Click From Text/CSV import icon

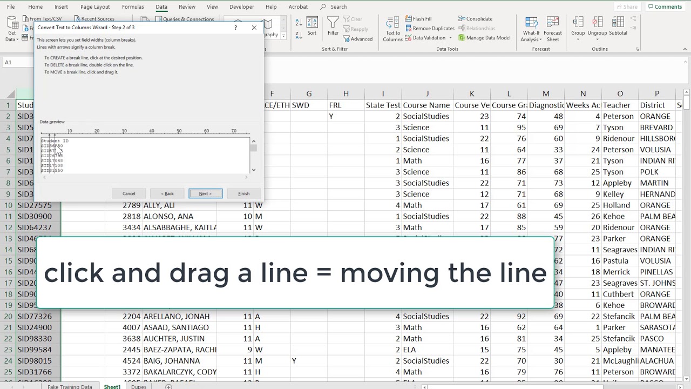tap(25, 19)
